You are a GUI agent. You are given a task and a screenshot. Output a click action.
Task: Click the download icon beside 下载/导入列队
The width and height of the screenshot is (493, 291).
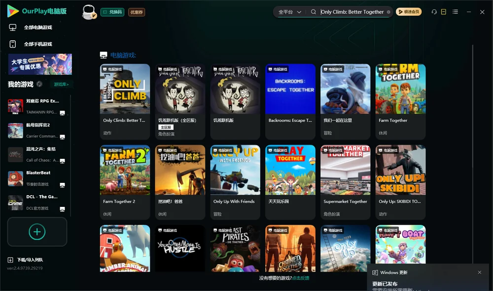(10, 260)
